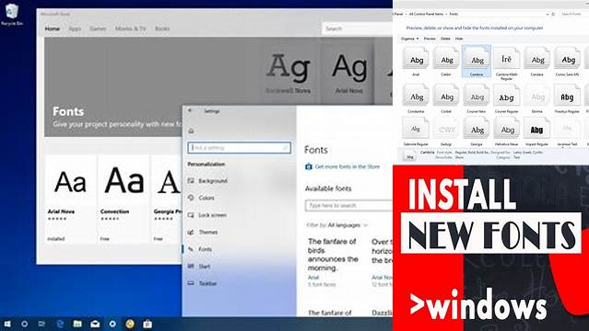Viewport: 589px width, 331px height.
Task: Click the Settings back arrow
Action: [x=190, y=110]
